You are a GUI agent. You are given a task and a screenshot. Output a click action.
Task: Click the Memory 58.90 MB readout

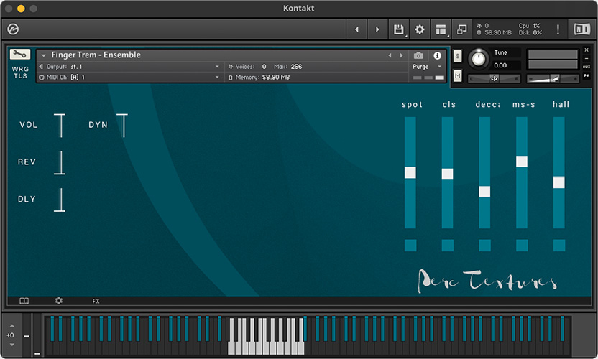click(x=259, y=78)
